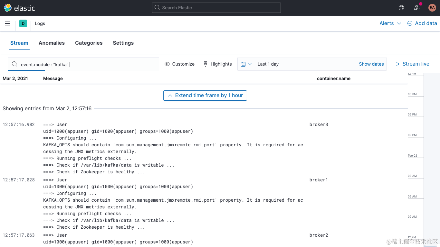Open the newsfeed celebration icon

click(x=417, y=8)
